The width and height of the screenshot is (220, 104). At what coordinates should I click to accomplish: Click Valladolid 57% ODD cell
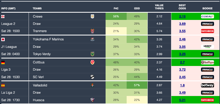(x=137, y=85)
